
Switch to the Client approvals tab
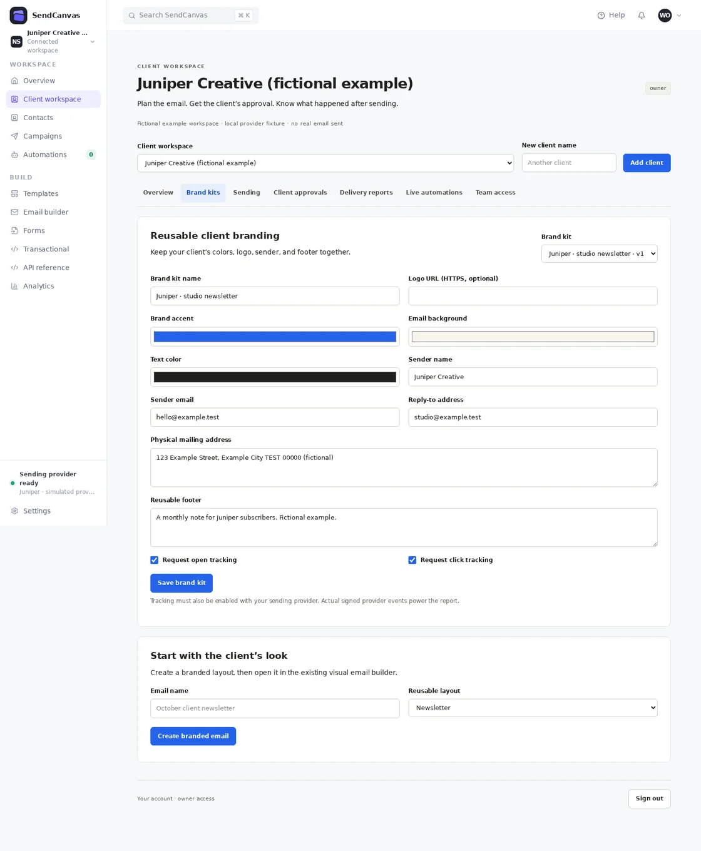point(300,193)
